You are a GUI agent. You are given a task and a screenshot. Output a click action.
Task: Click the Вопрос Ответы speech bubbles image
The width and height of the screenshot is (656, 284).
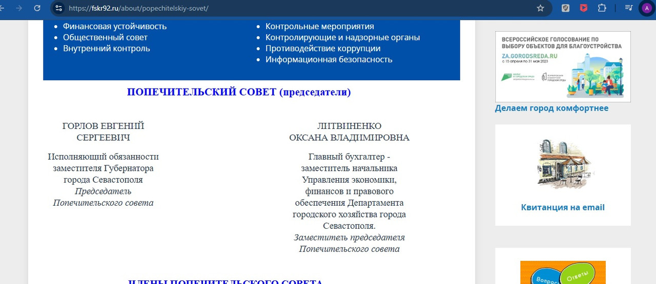coord(563,272)
